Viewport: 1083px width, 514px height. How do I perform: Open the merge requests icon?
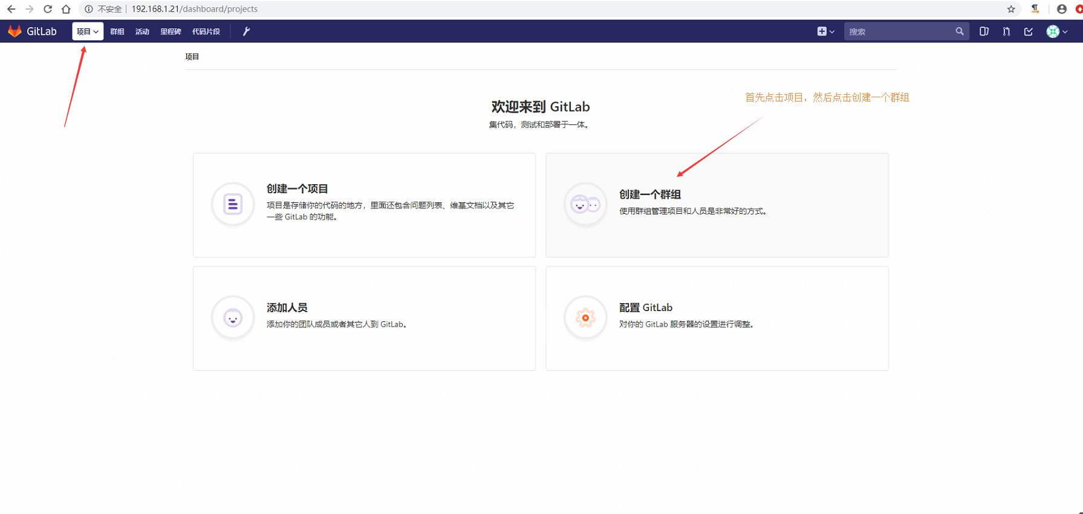1006,31
